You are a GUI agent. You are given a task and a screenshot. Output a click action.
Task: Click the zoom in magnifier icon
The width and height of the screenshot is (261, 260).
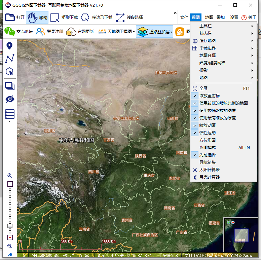[10, 176]
